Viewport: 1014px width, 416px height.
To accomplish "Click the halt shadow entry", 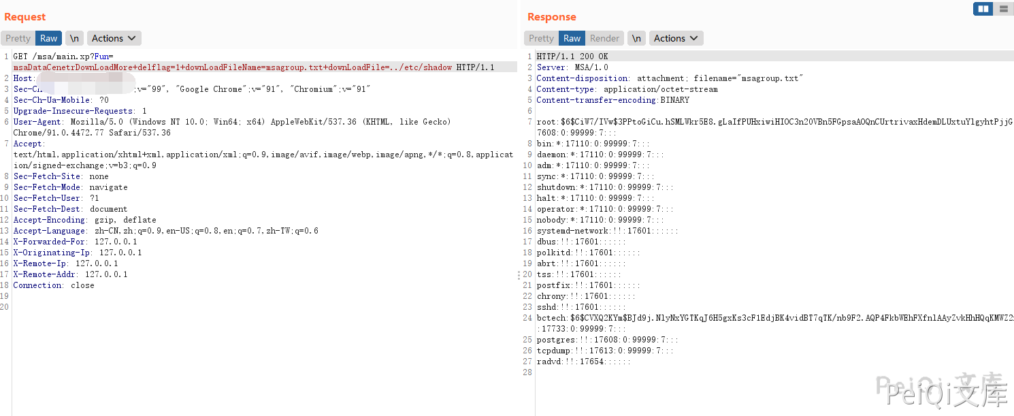I will [x=595, y=198].
